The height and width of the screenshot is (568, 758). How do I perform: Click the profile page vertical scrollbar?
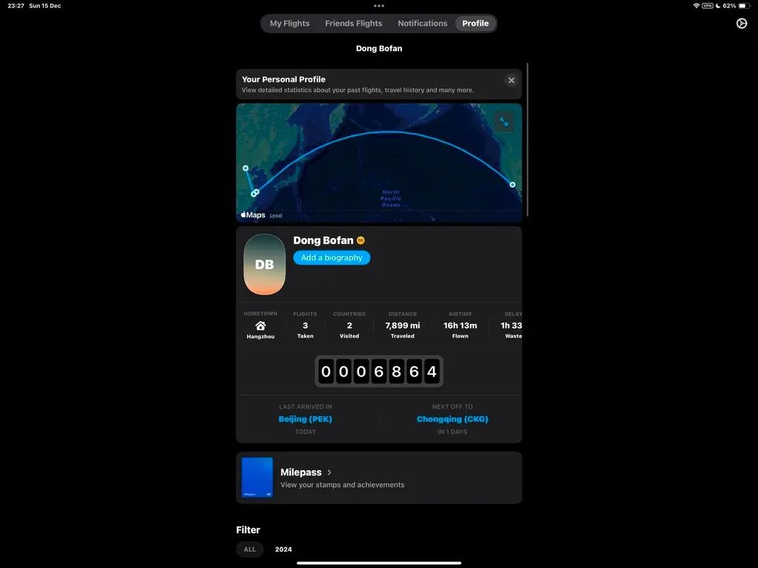[527, 140]
